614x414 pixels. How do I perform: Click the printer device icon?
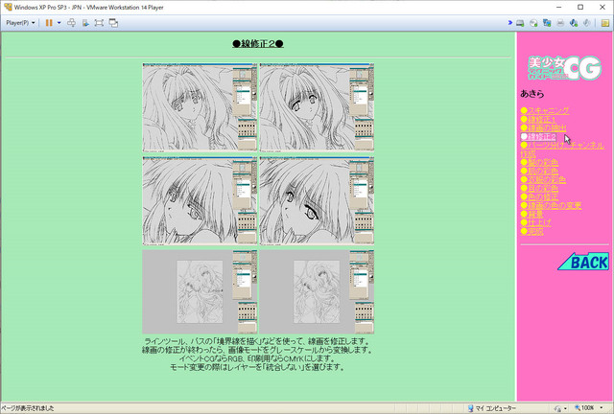tap(560, 23)
